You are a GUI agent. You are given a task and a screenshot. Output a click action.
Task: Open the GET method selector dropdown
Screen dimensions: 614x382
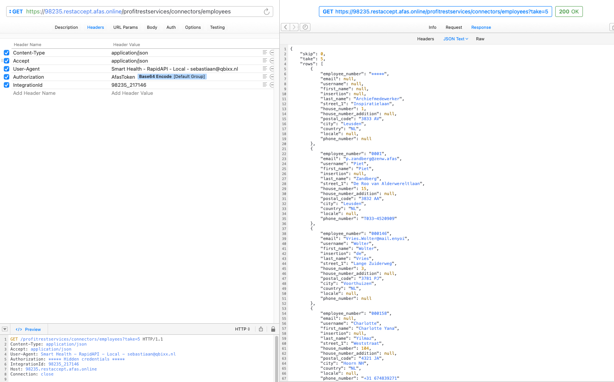coord(16,12)
